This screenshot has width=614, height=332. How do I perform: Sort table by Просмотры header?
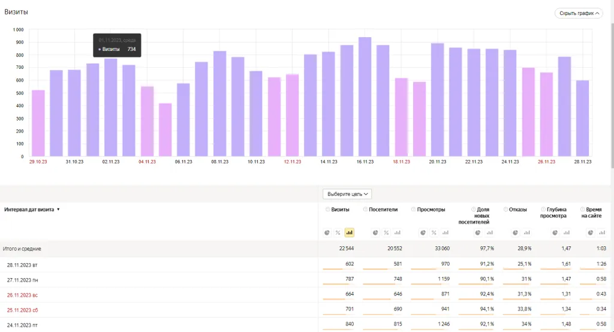click(431, 210)
